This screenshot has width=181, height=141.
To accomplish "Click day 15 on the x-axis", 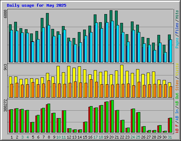I will coord(85,137).
